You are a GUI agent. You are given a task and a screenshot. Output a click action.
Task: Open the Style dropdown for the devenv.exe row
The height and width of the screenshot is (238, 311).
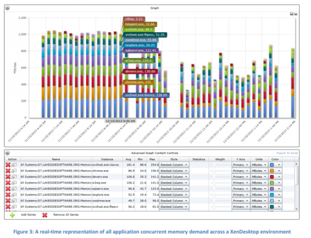tap(174, 177)
